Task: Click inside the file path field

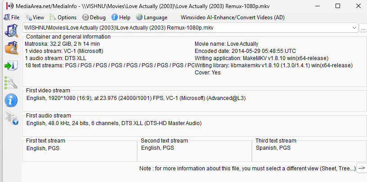Action: [x=180, y=28]
